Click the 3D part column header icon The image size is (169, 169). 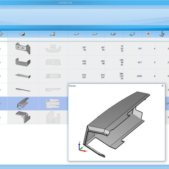click(23, 34)
